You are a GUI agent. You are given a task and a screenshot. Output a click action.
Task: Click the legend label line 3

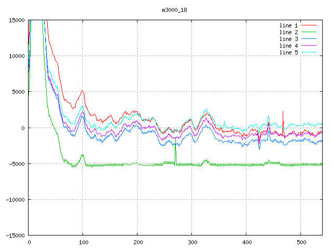click(288, 39)
